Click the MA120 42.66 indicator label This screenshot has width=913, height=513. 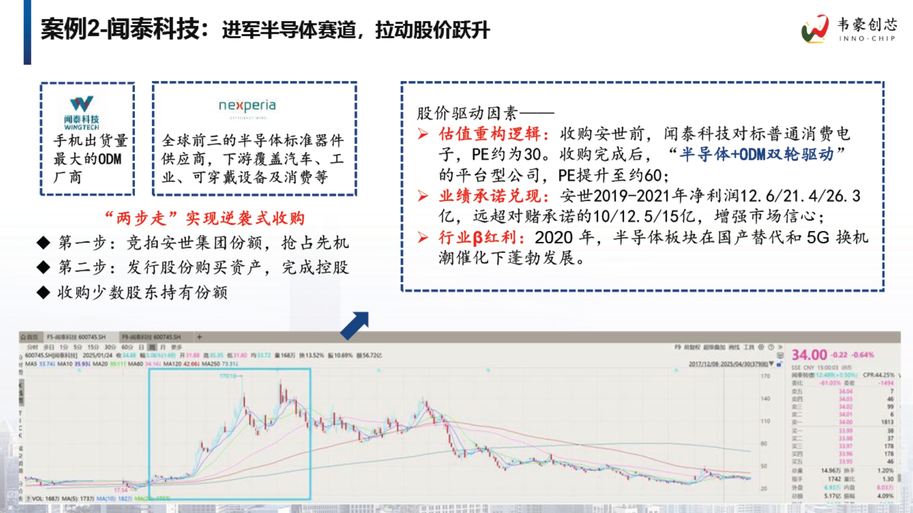pyautogui.click(x=181, y=364)
